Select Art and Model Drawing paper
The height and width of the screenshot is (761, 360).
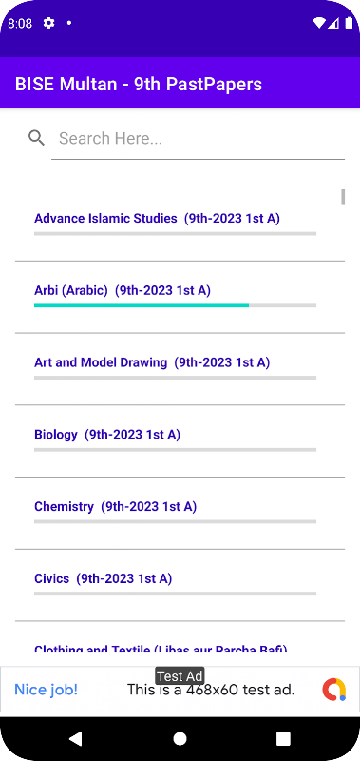pyautogui.click(x=180, y=369)
